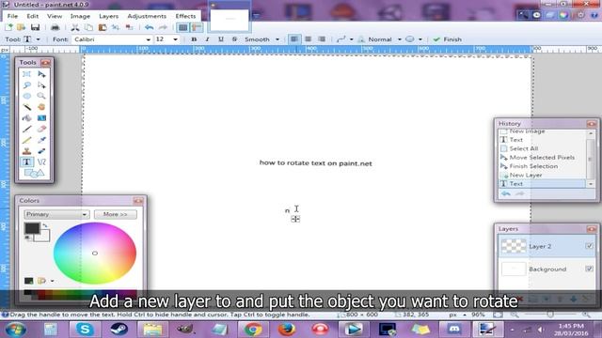Click the Crop to Selection icon
Screen dimensions: 602x338
point(116,27)
